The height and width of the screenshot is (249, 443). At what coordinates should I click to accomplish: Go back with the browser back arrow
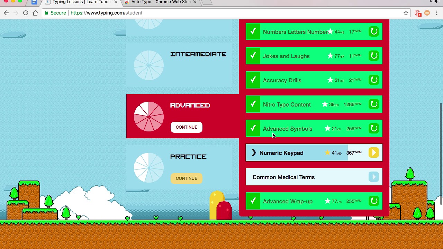[6, 13]
